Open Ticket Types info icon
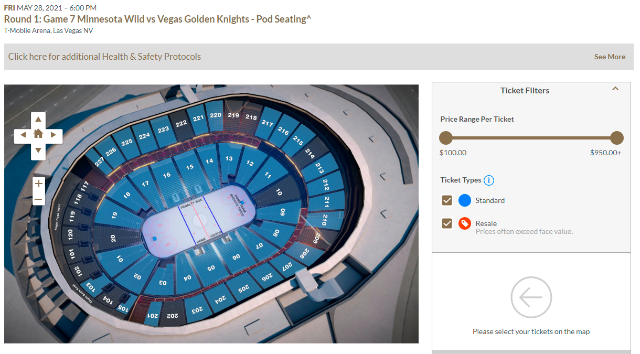640x354 pixels. coord(489,180)
